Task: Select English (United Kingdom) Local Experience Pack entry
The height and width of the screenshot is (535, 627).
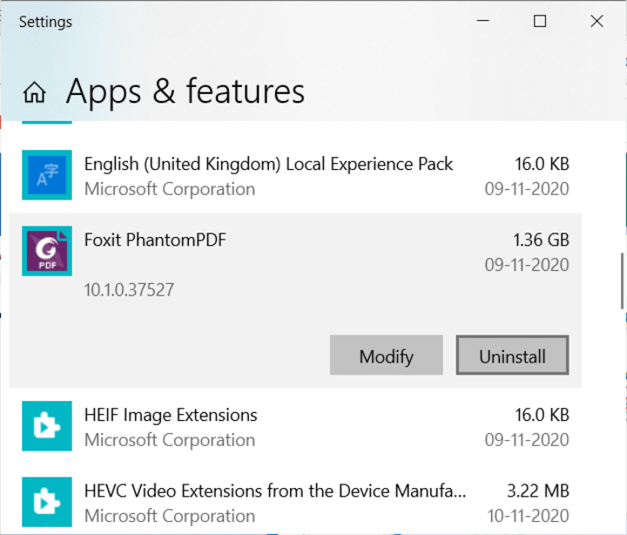Action: pyautogui.click(x=295, y=175)
